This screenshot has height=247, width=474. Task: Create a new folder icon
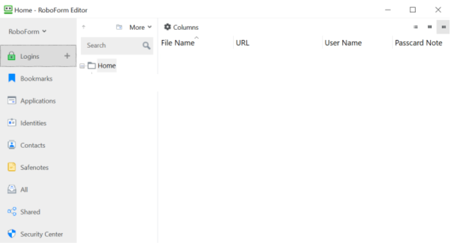[x=119, y=27]
